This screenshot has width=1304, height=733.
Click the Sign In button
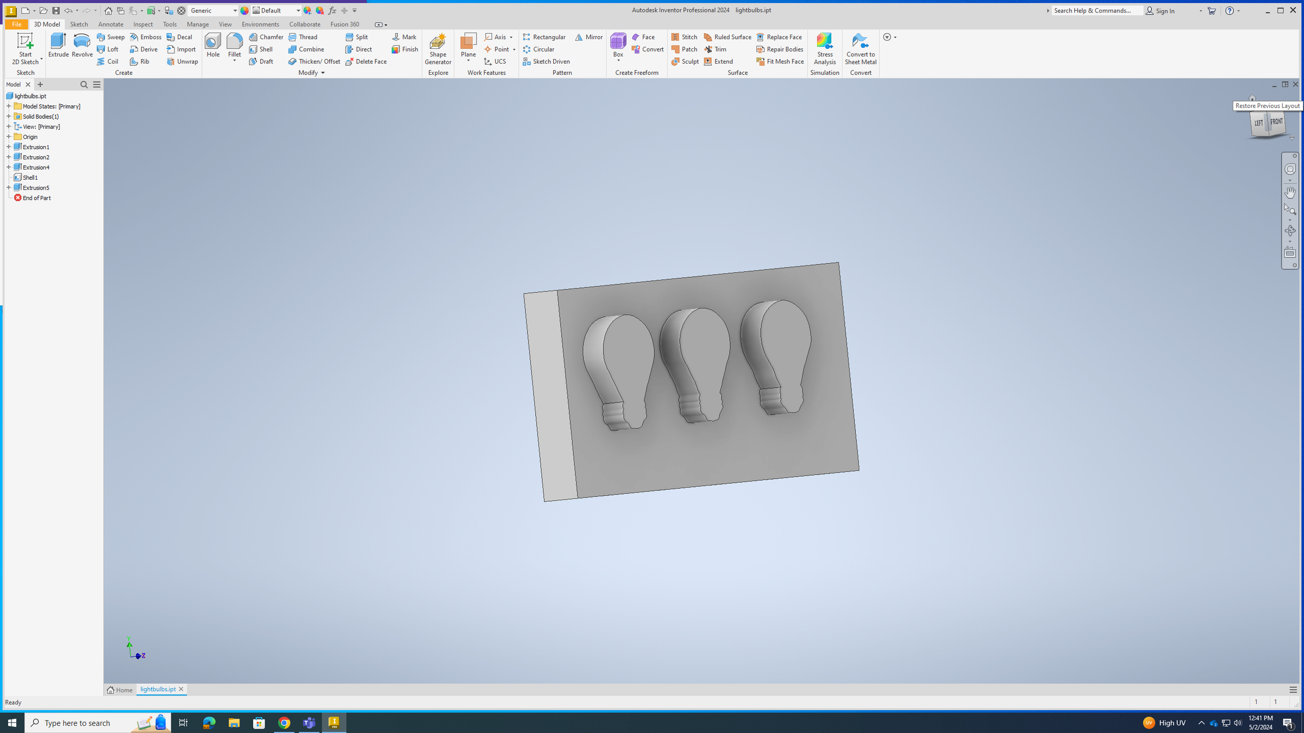[x=1164, y=11]
